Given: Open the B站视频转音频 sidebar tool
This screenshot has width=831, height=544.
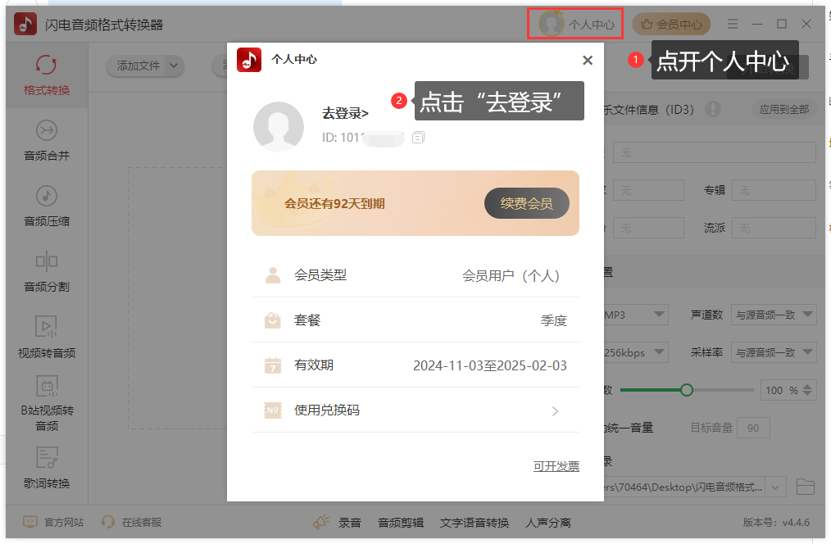Looking at the screenshot, I should (x=47, y=404).
